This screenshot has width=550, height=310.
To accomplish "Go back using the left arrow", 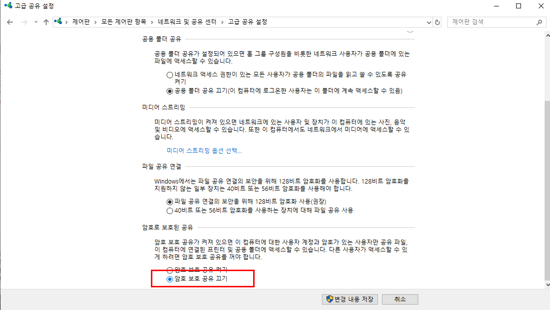I will click(x=10, y=22).
